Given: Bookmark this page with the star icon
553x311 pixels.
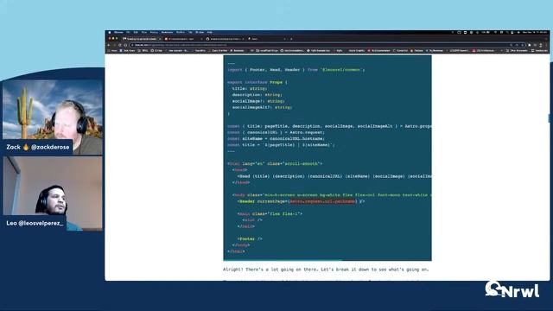Looking at the screenshot, I should click(x=523, y=45).
